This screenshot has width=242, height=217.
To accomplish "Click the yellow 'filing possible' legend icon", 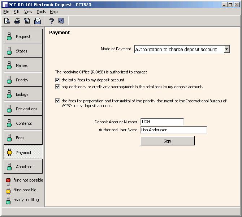I will pos(8,191).
